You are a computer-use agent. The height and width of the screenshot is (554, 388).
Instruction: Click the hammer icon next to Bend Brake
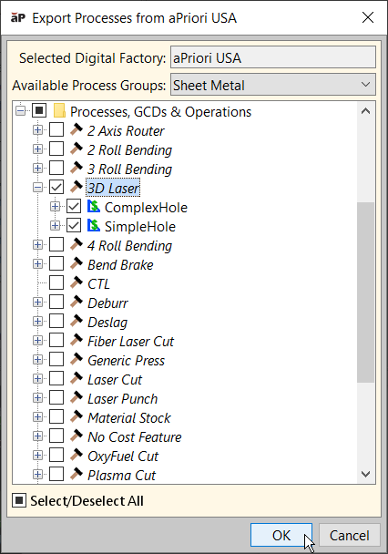(77, 264)
